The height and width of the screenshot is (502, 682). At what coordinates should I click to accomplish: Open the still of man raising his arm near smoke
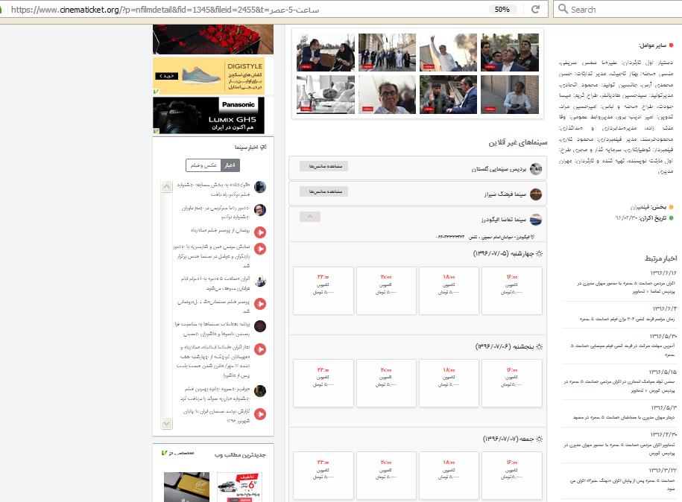click(449, 53)
